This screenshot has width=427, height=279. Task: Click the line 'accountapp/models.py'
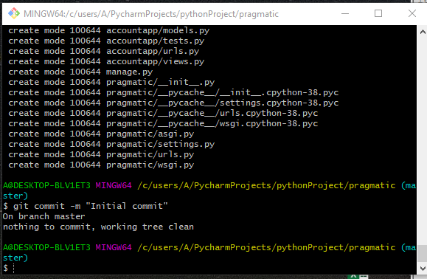pyautogui.click(x=109, y=30)
